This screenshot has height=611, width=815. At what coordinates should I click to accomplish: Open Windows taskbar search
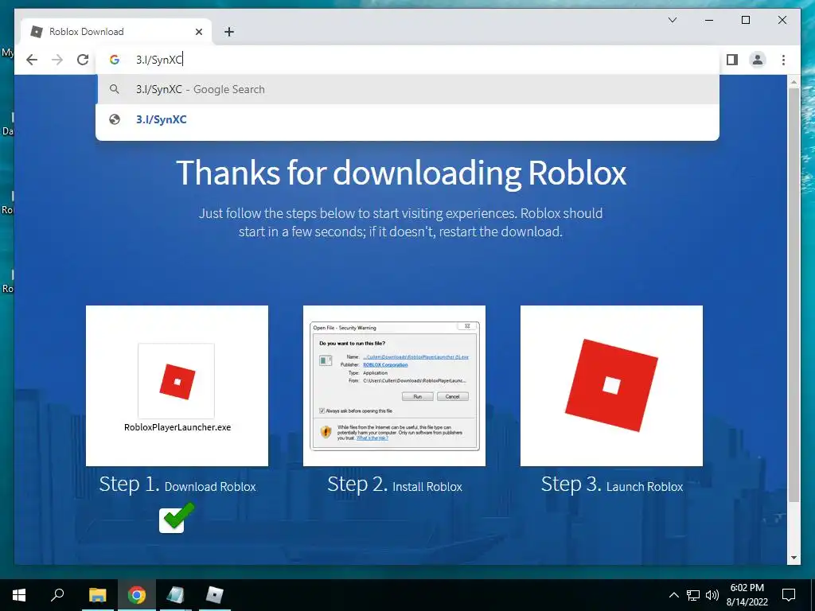point(57,595)
